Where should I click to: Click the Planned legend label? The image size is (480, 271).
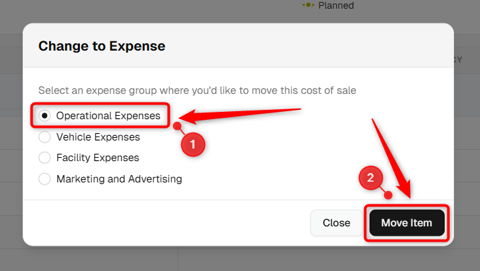pos(336,5)
